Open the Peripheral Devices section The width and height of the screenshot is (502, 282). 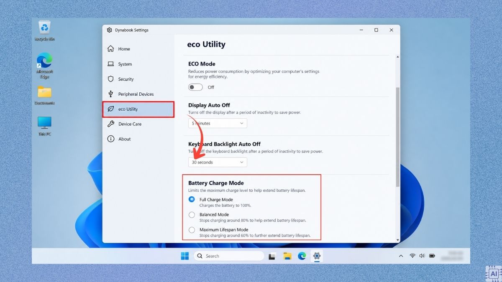coord(138,94)
